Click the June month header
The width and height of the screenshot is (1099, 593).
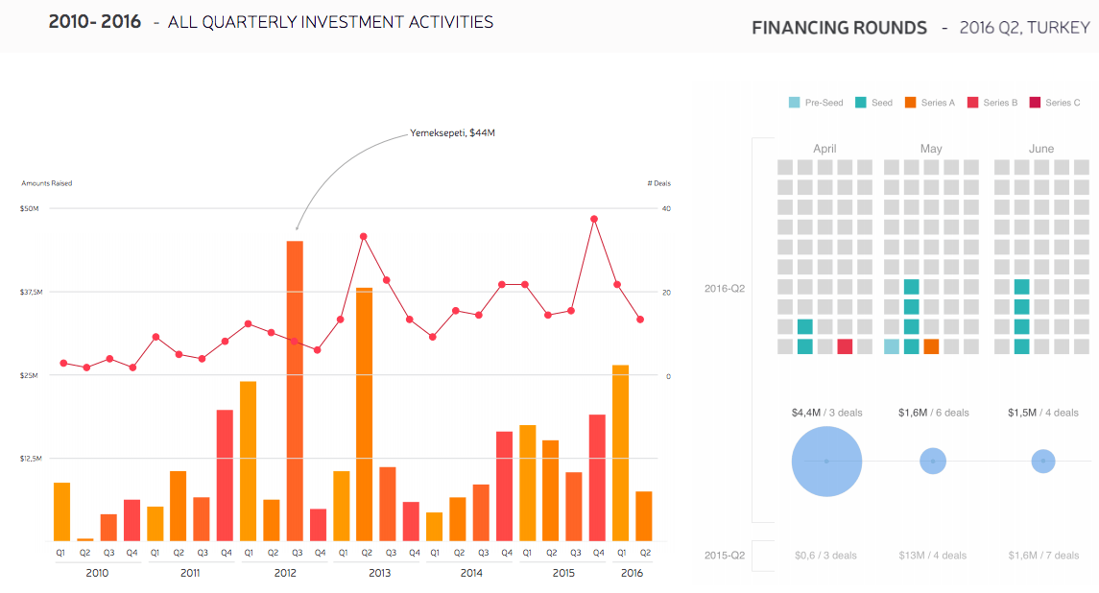[x=1041, y=149]
